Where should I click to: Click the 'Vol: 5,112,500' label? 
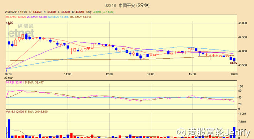click(15, 112)
